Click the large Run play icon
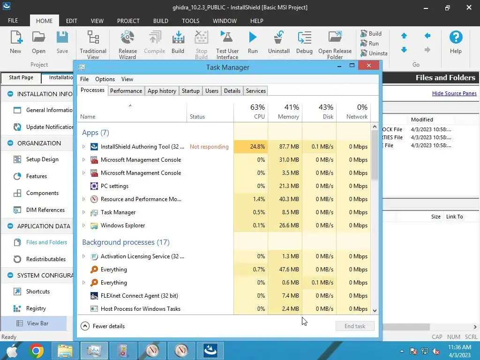The height and width of the screenshot is (360, 480). (x=253, y=42)
